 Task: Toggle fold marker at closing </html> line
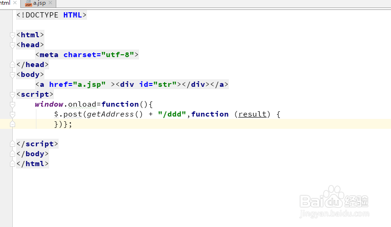click(12, 164)
